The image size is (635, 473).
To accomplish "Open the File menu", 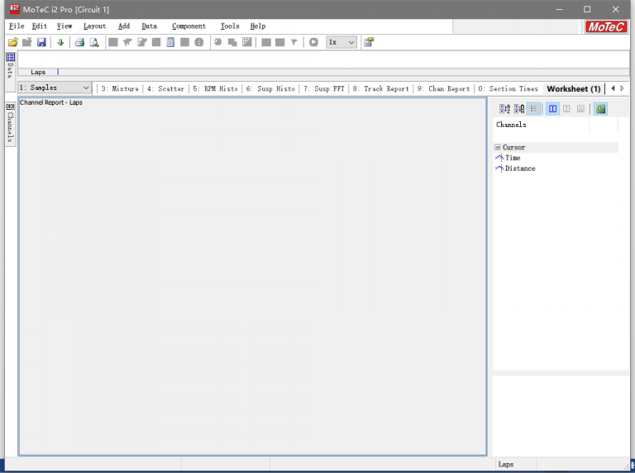I will coord(17,26).
